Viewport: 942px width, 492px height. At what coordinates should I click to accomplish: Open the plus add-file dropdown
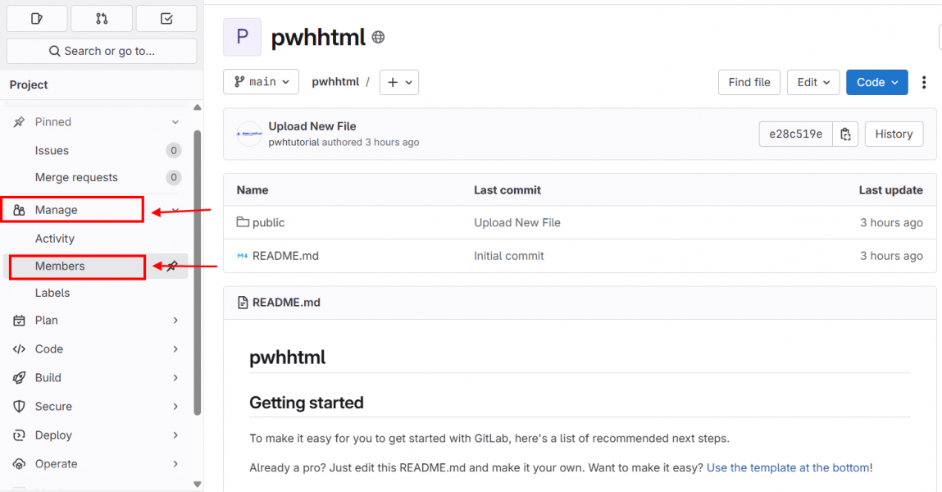[x=399, y=82]
